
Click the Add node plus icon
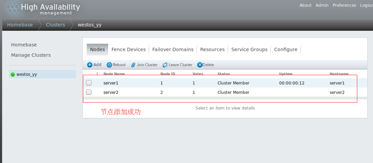pos(90,65)
